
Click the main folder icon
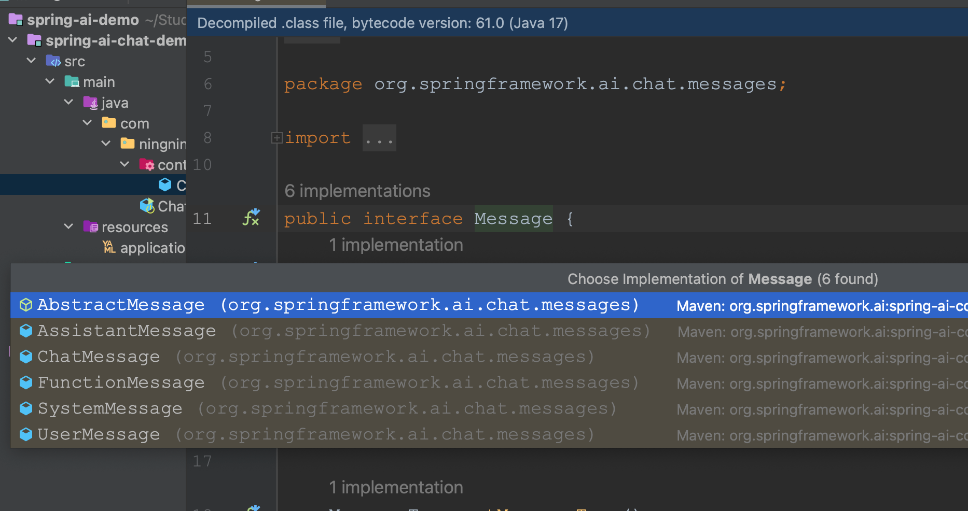72,81
